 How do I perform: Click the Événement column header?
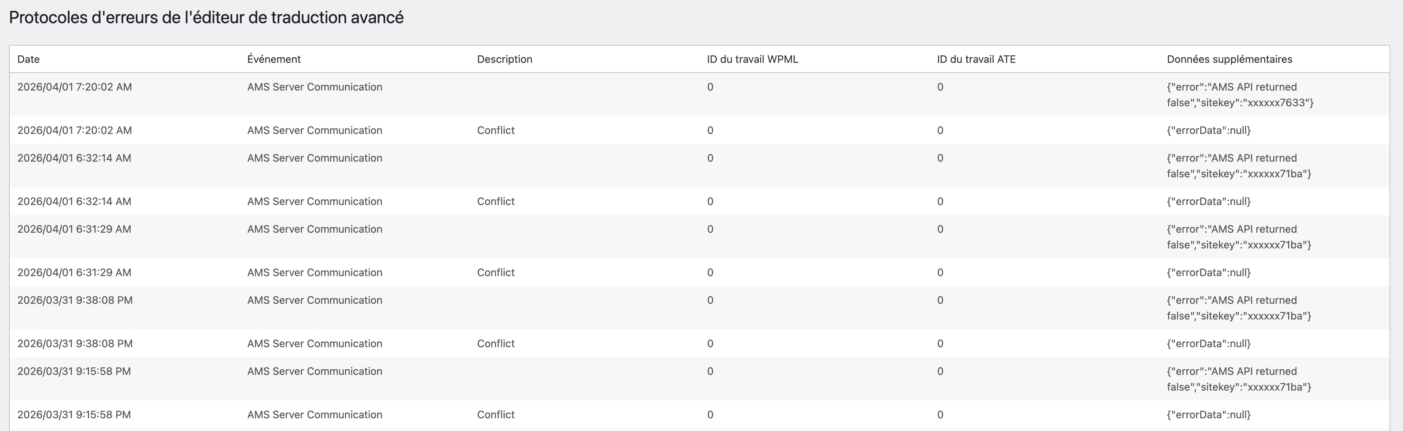(x=273, y=59)
